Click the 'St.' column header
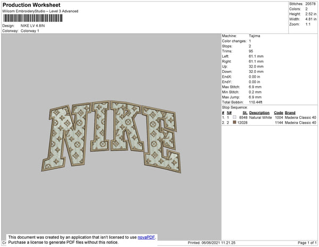 pyautogui.click(x=245, y=113)
